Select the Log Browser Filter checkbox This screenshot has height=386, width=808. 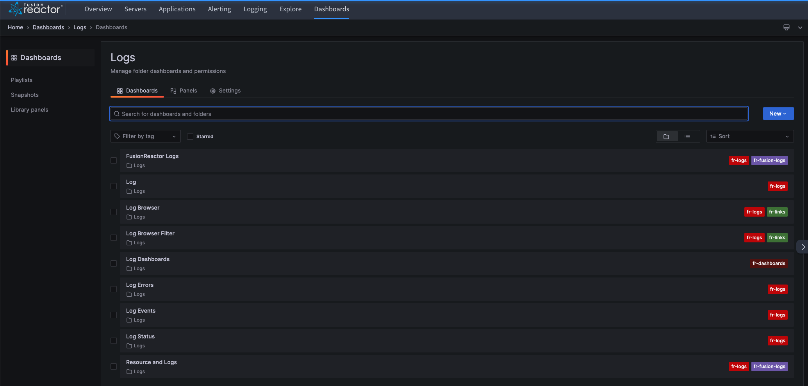tap(114, 238)
